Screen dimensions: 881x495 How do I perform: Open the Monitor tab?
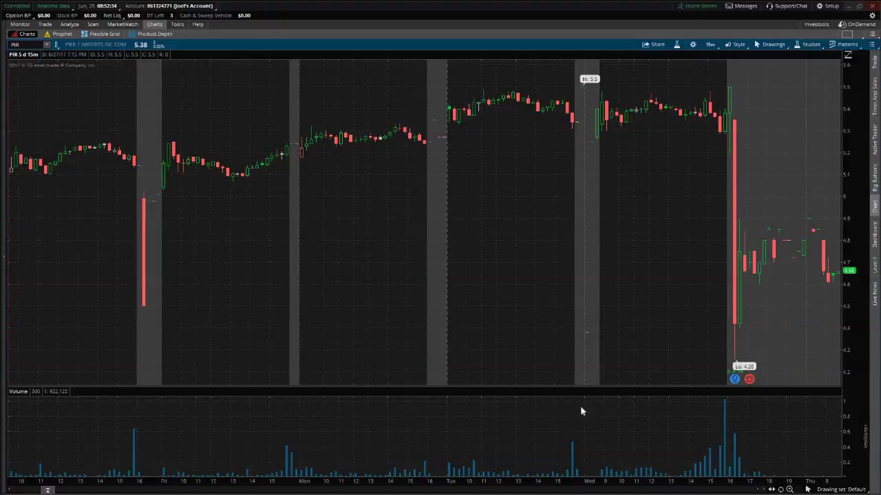click(20, 24)
